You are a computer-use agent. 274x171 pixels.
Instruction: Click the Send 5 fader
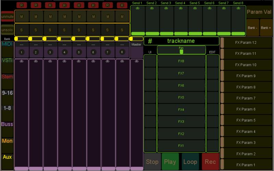pyautogui.click(x=195, y=21)
